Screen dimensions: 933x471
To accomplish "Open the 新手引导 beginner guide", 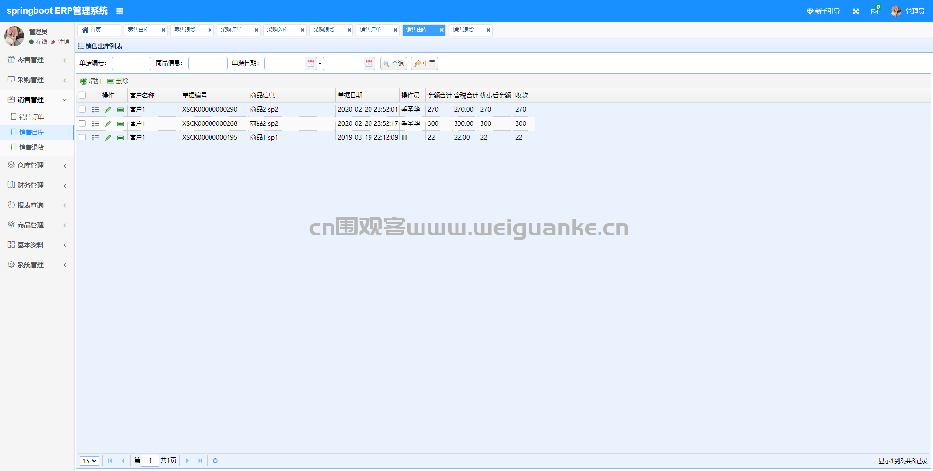I will point(823,11).
